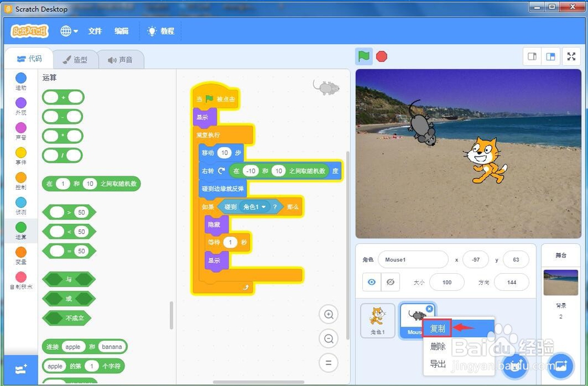This screenshot has width=588, height=386.
Task: Pick the 或 or boolean block
Action: (69, 298)
